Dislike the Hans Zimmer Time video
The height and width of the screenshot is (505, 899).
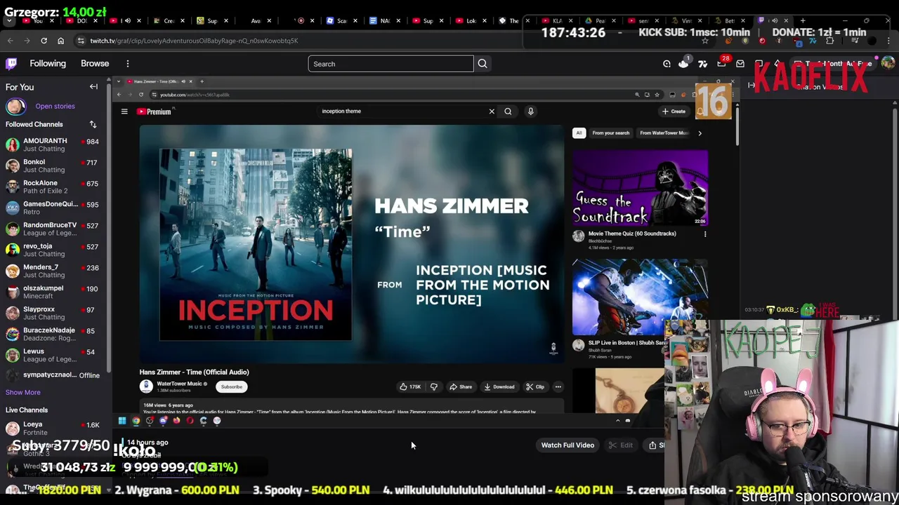pos(434,386)
